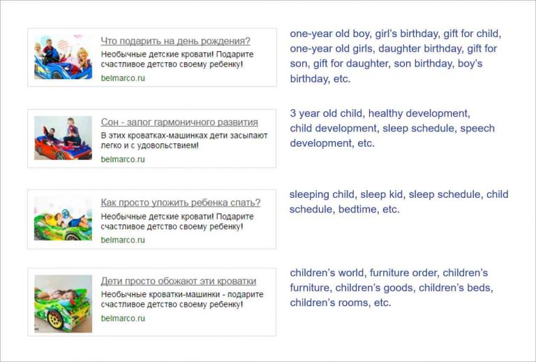The image size is (536, 362).
Task: Click the red car bed ad thumbnail
Action: pos(63,138)
